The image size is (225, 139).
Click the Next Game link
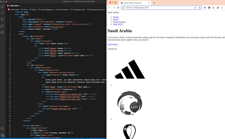[x=113, y=44]
